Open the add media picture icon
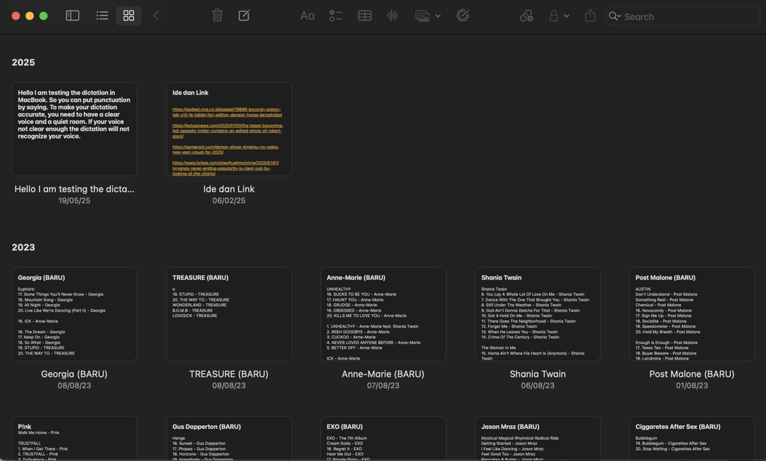 tap(422, 16)
